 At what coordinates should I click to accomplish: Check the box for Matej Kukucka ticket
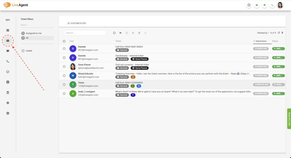[64, 76]
